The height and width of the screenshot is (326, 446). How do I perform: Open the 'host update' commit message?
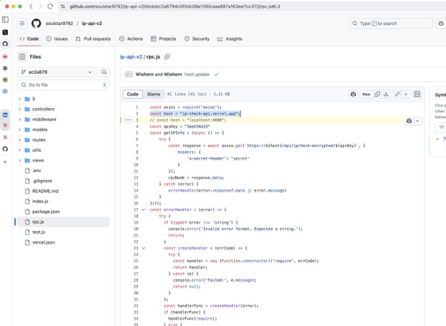[x=197, y=75]
